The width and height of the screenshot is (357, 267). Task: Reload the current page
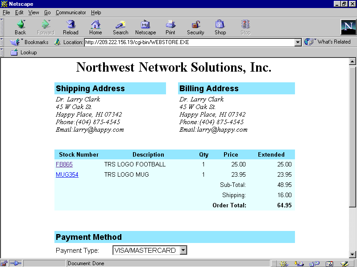point(71,27)
